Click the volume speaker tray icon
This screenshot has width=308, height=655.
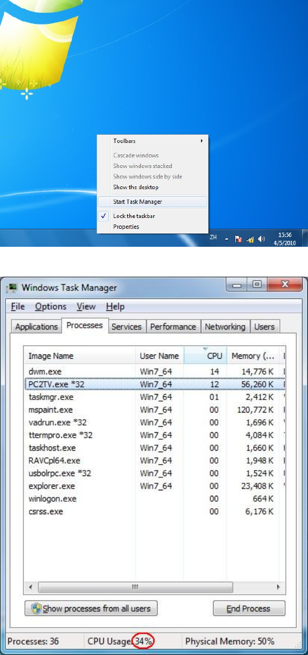261,239
